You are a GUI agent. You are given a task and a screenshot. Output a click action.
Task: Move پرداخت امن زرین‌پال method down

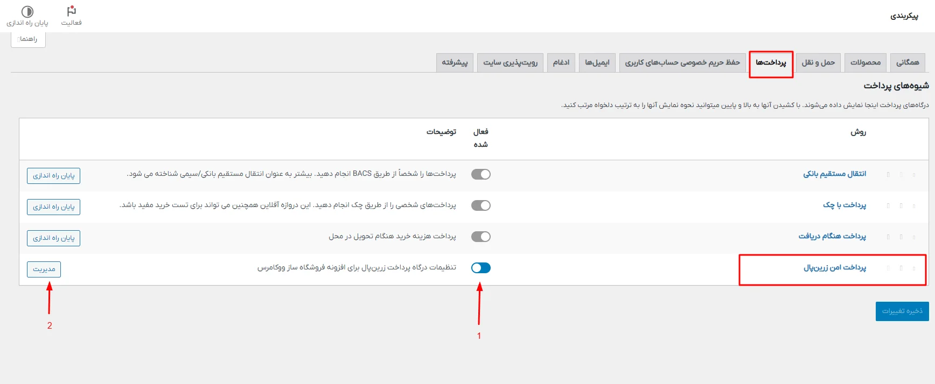(888, 268)
